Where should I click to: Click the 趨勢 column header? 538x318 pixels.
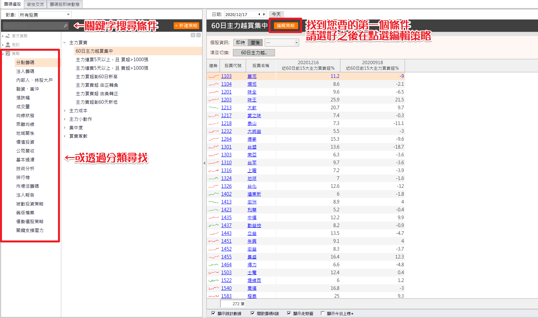click(213, 65)
